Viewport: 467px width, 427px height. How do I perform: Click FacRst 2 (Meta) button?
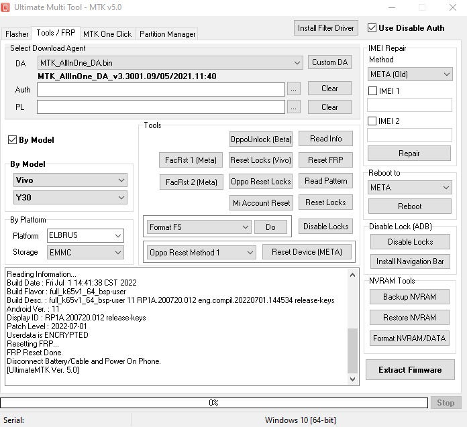point(191,182)
